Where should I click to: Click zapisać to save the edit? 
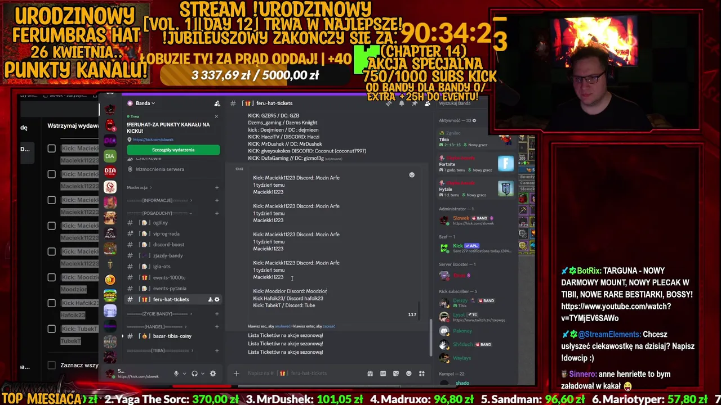coord(329,326)
